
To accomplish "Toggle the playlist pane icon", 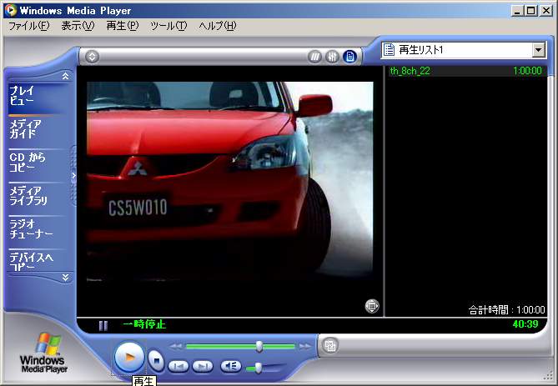I will [x=349, y=57].
